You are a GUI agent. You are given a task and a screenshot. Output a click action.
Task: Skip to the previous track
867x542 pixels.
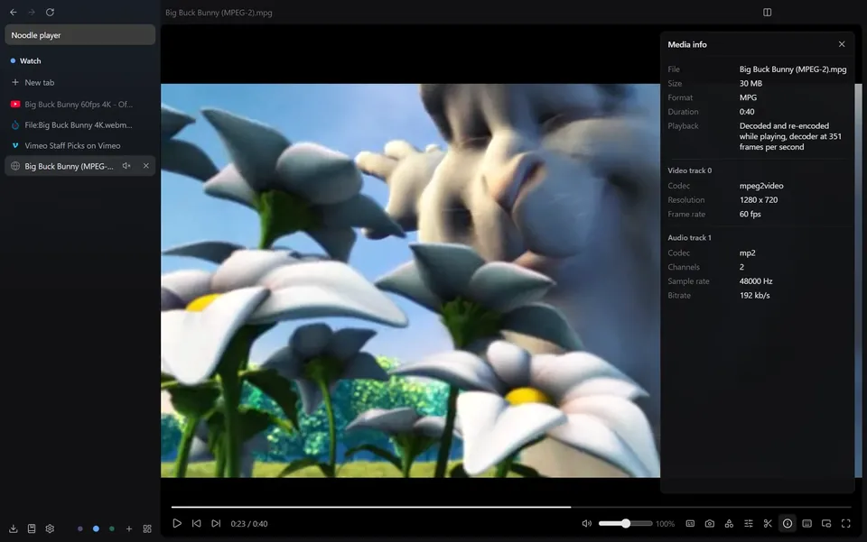196,523
